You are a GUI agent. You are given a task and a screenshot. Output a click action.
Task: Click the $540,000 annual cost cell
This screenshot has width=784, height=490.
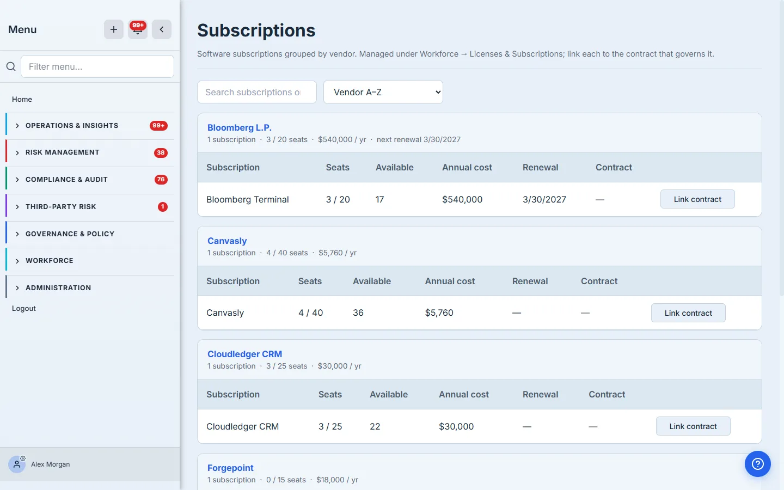click(x=462, y=199)
